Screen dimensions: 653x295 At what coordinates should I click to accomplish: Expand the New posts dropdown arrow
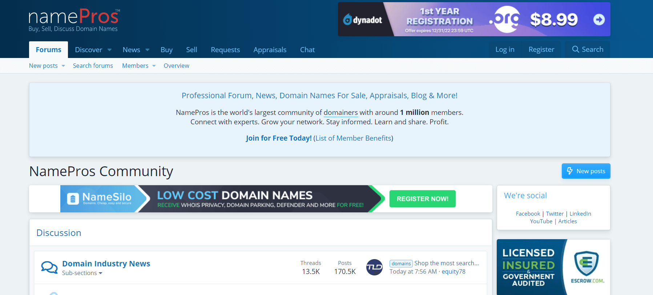tap(63, 66)
